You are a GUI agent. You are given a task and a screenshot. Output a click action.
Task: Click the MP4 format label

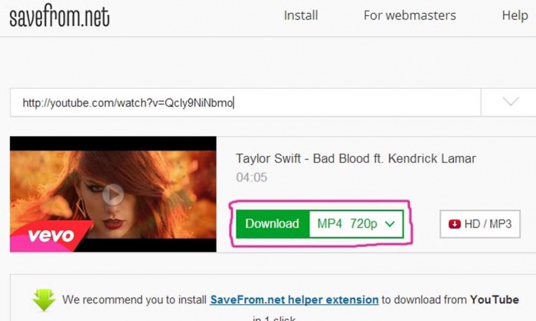coord(329,224)
